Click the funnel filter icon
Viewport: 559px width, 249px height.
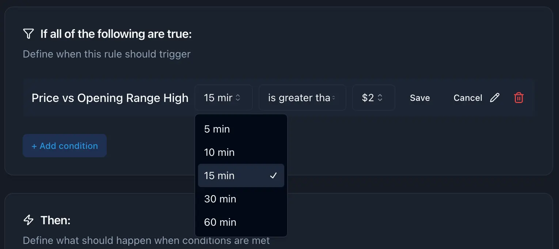coord(28,34)
